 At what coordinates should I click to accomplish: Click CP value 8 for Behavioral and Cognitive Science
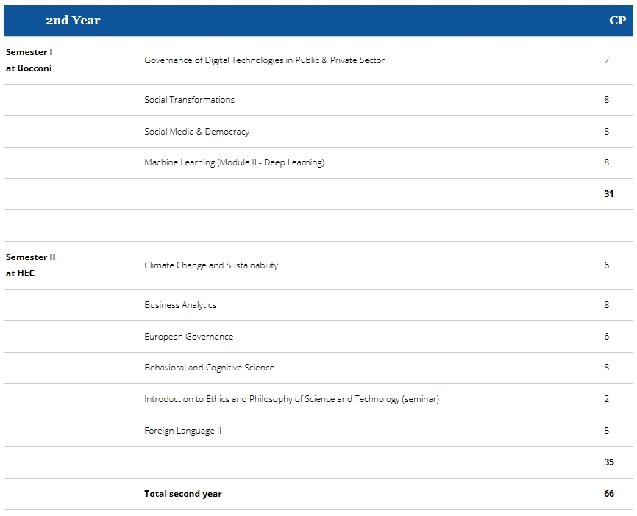[x=607, y=368]
